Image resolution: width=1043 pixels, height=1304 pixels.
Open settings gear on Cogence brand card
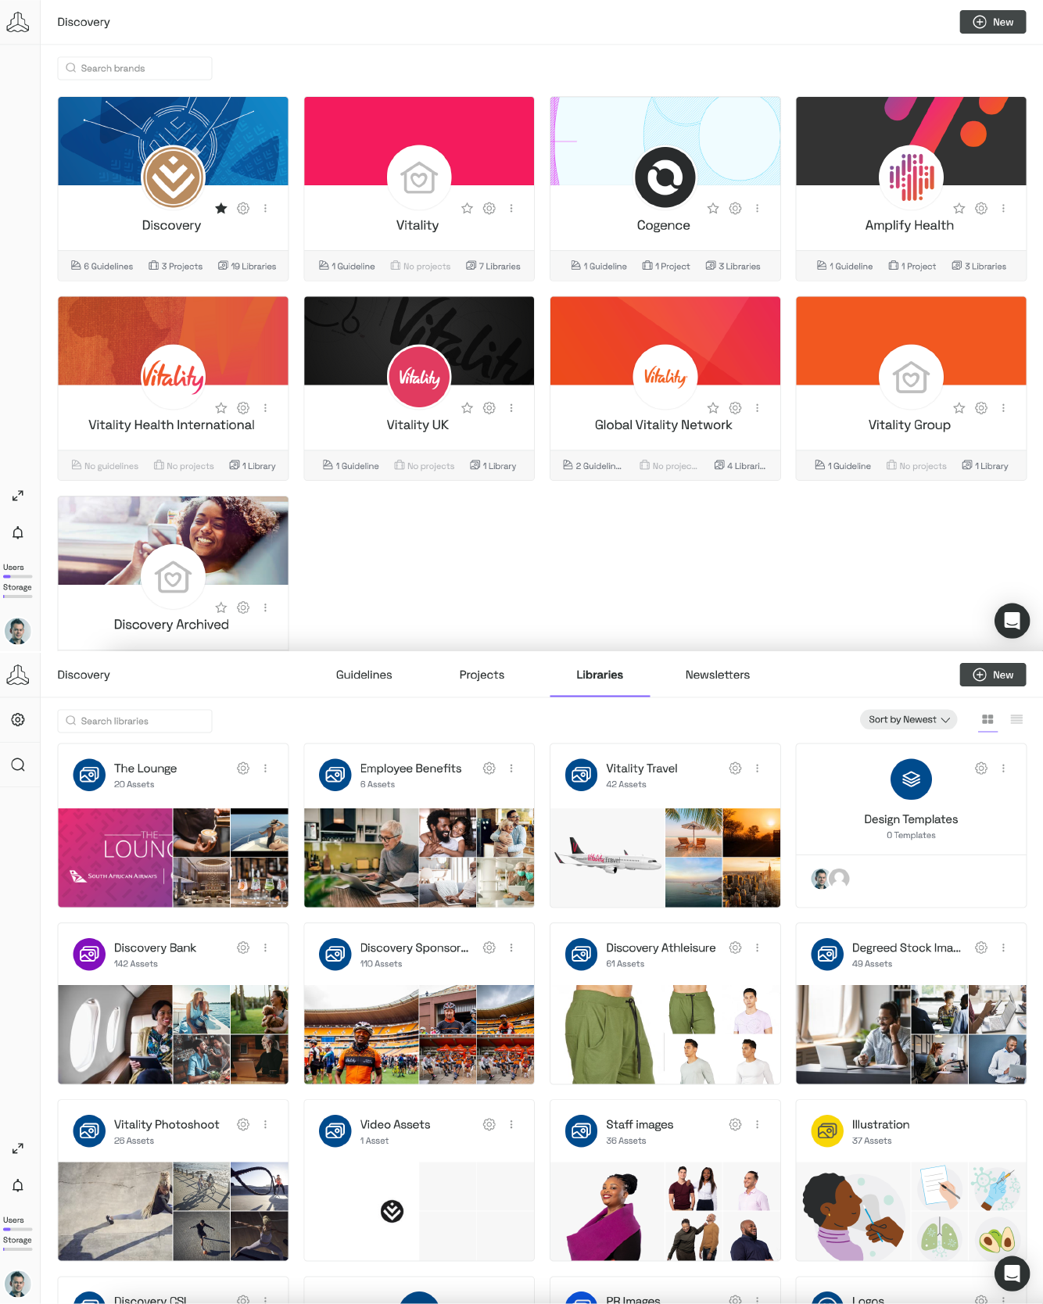click(735, 209)
